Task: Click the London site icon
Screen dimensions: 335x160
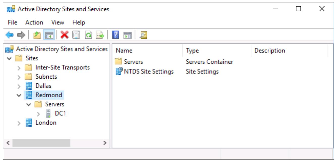Action: [29, 123]
